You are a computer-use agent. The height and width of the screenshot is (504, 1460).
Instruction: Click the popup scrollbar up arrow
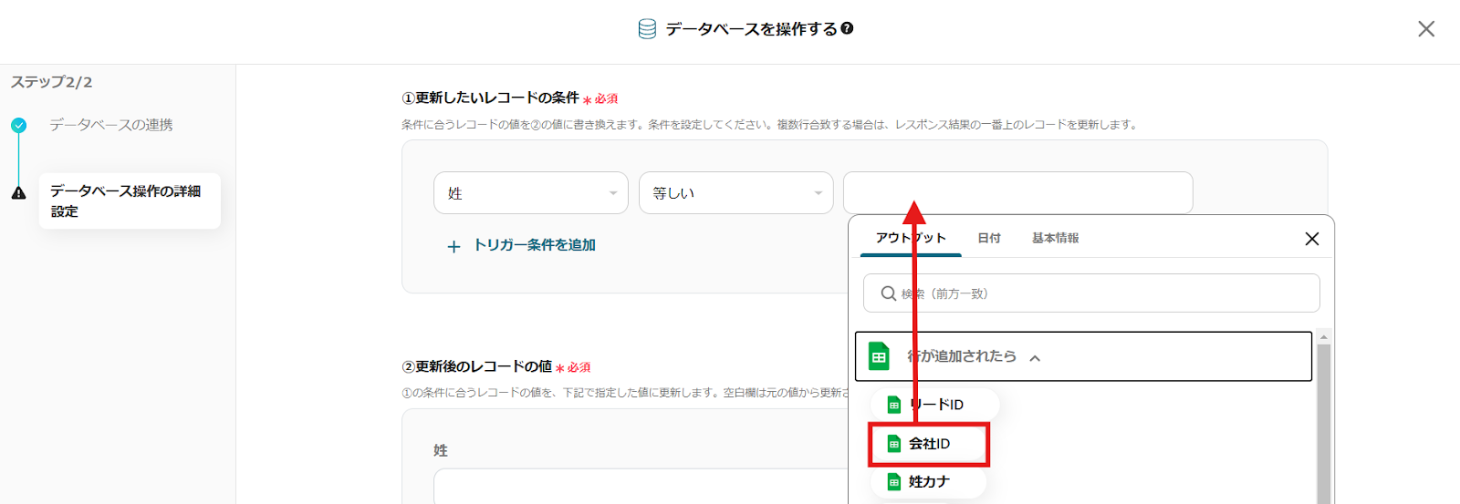coord(1323,337)
